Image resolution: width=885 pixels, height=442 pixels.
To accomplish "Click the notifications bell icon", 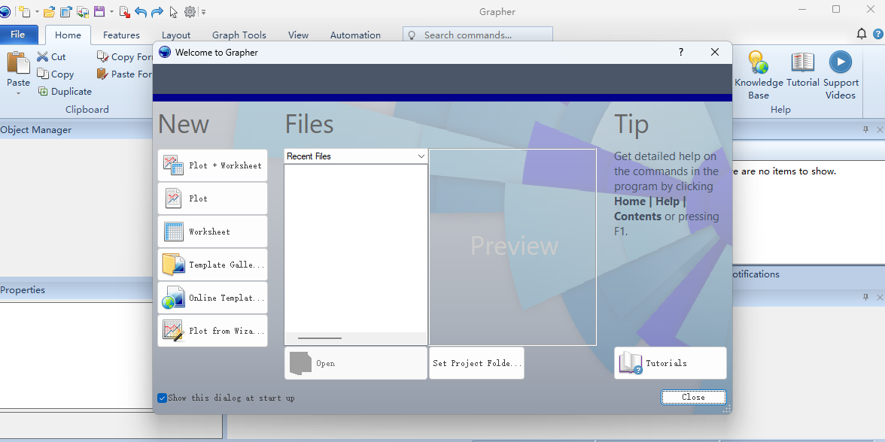I will tap(861, 35).
